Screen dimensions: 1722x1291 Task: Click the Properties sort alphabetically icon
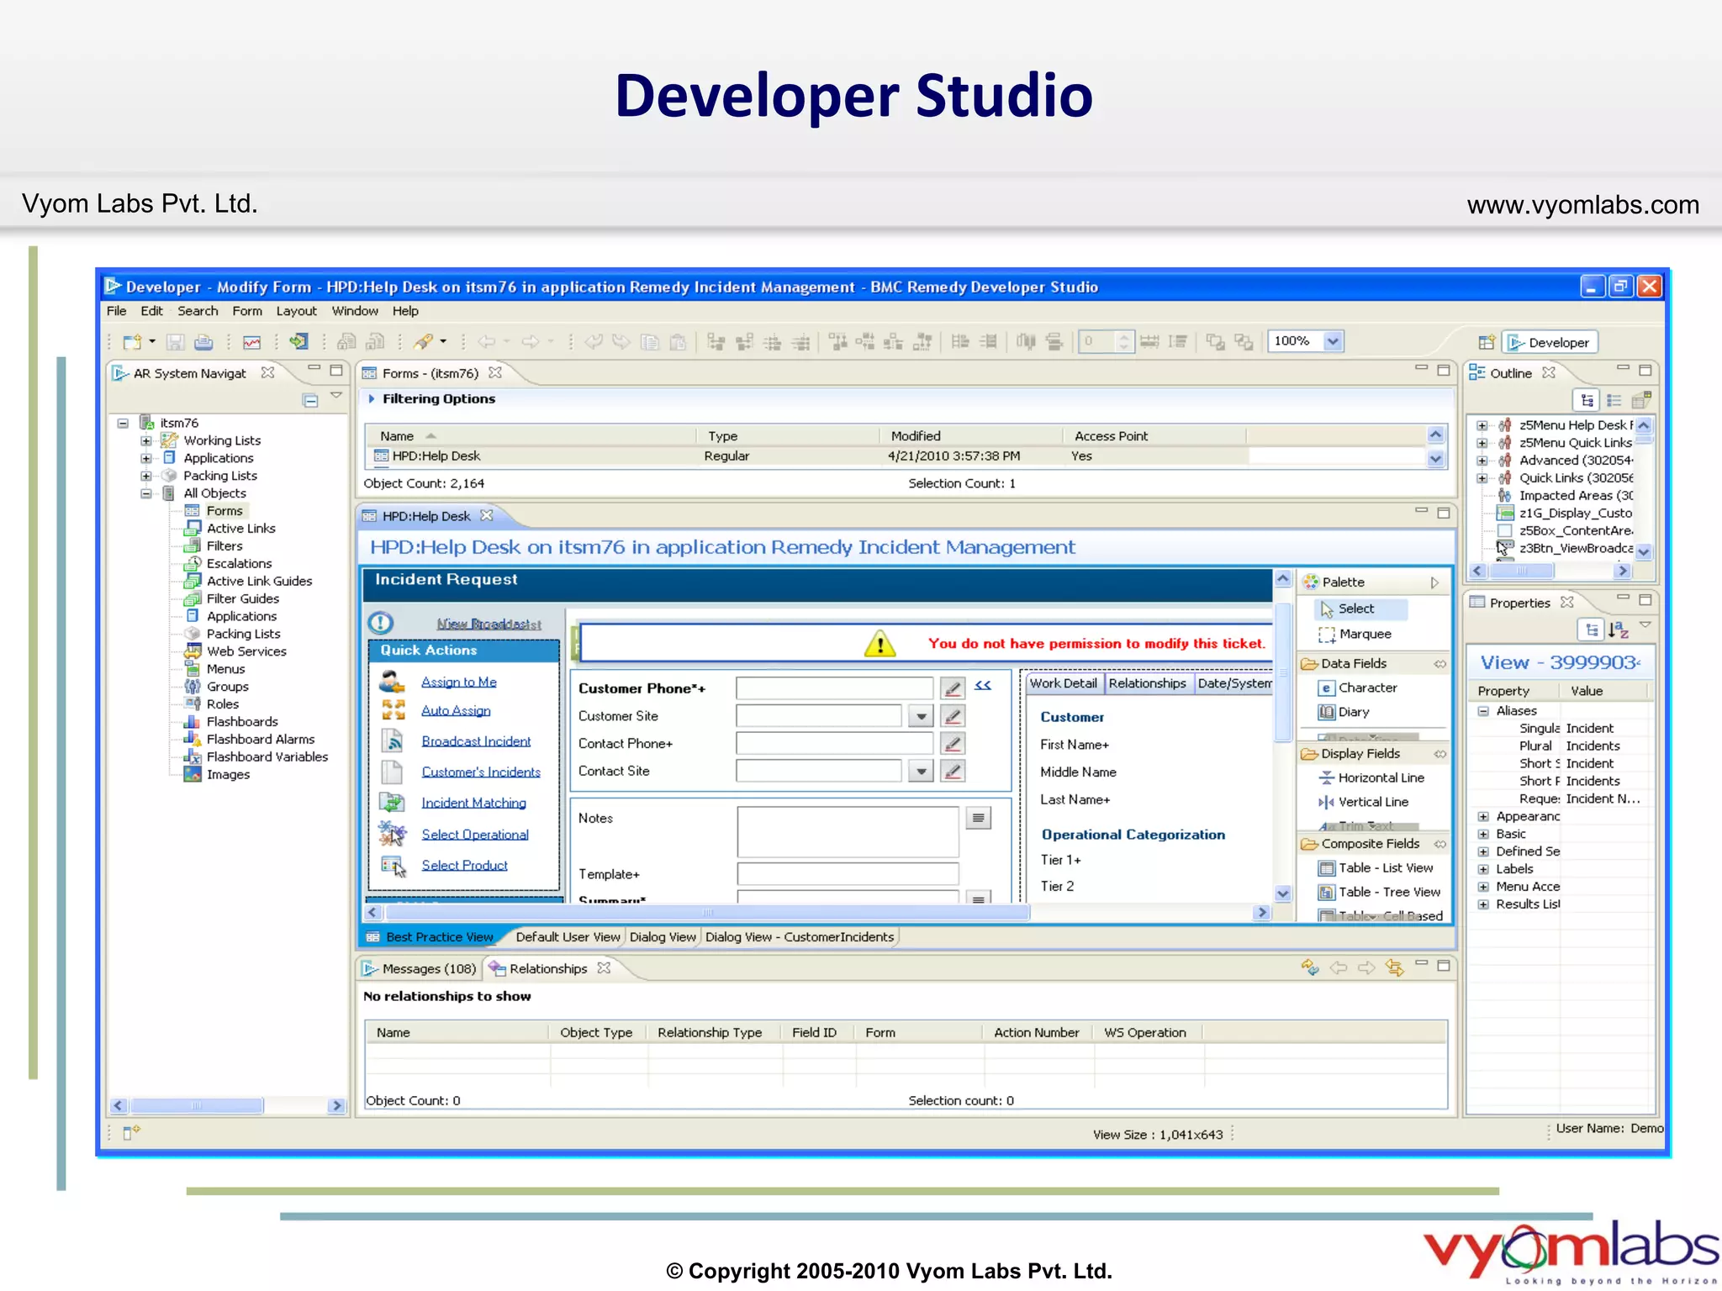(x=1618, y=629)
